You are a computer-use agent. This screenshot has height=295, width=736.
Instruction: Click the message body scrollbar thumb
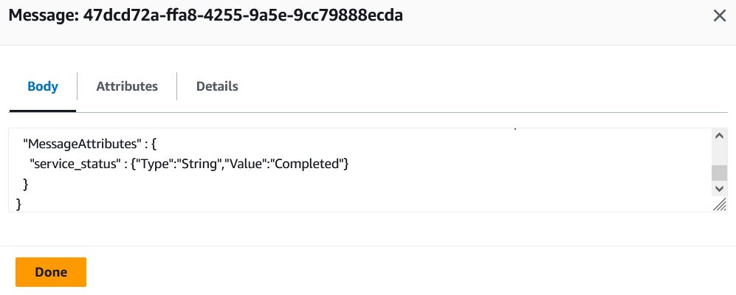718,173
